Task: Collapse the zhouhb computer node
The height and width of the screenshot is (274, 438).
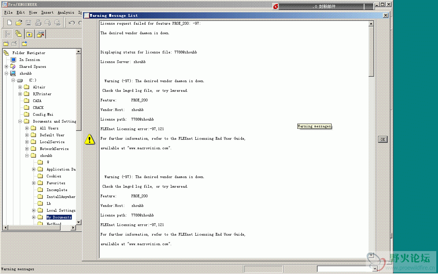Action: 6,73
